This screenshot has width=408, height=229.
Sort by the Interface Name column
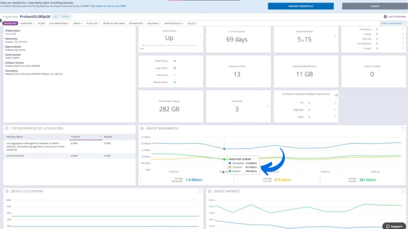coord(14,137)
